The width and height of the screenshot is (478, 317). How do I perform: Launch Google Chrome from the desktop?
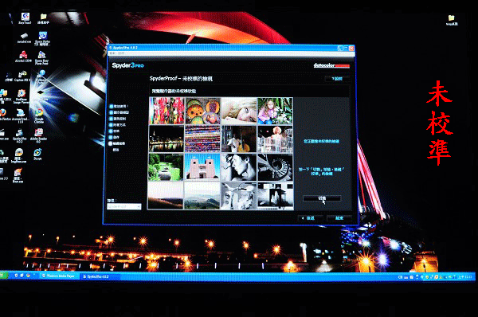point(39,115)
